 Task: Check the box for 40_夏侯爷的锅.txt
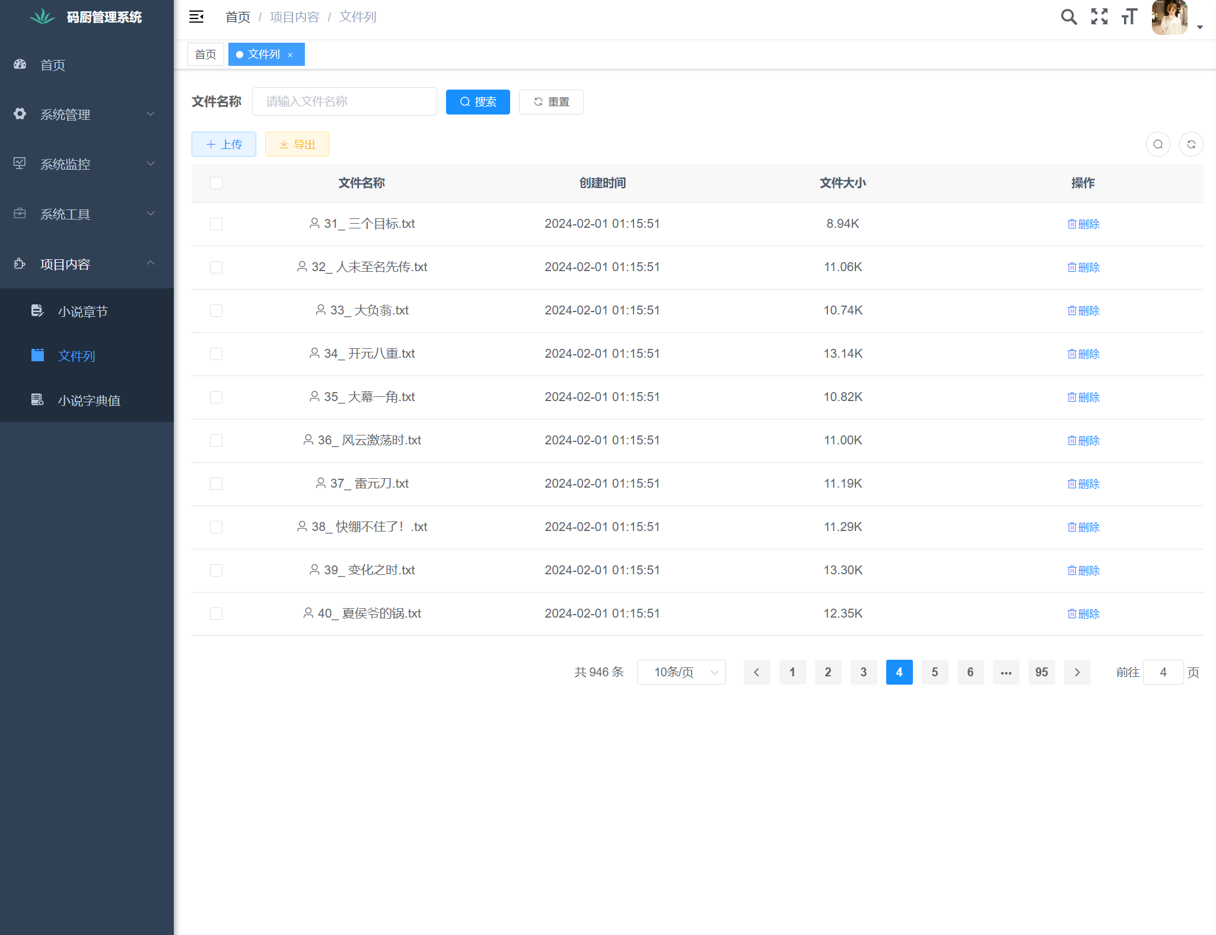(x=216, y=613)
